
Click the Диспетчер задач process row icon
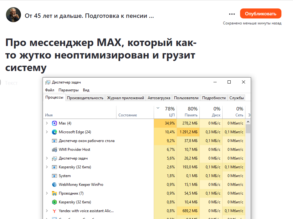tap(54, 158)
